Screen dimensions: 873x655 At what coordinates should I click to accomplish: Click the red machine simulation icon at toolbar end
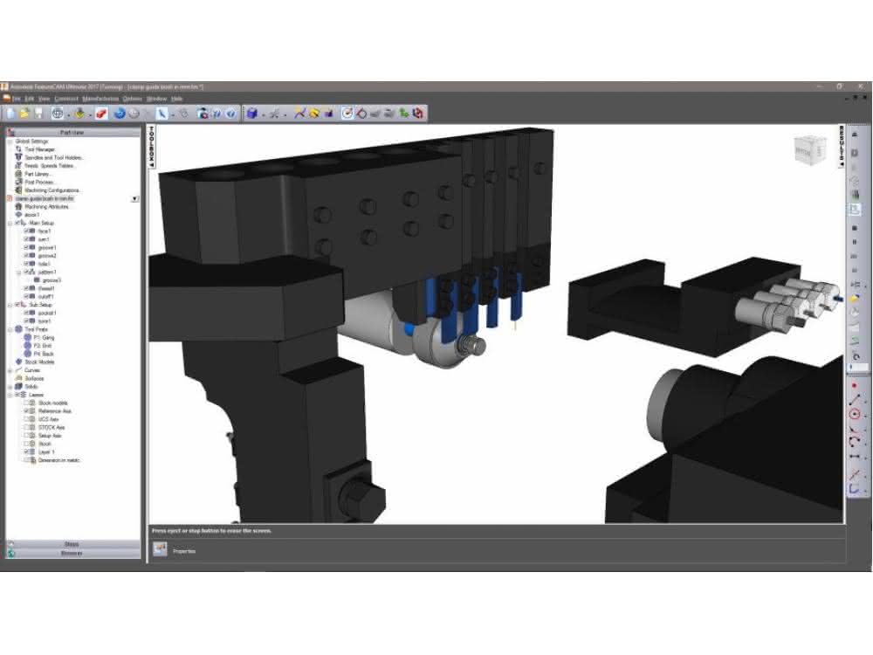point(418,114)
